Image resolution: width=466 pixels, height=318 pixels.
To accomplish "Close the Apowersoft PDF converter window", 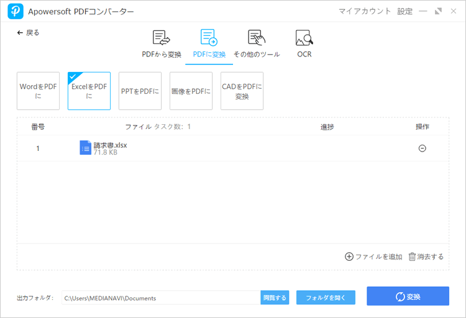I will tap(453, 11).
